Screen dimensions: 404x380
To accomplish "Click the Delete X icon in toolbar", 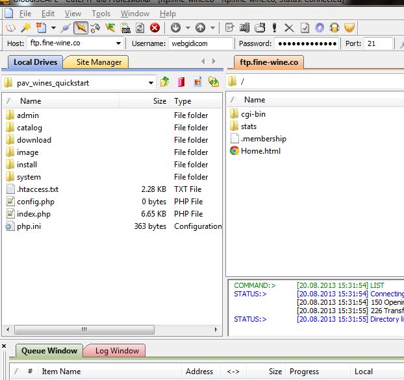I will click(x=289, y=28).
